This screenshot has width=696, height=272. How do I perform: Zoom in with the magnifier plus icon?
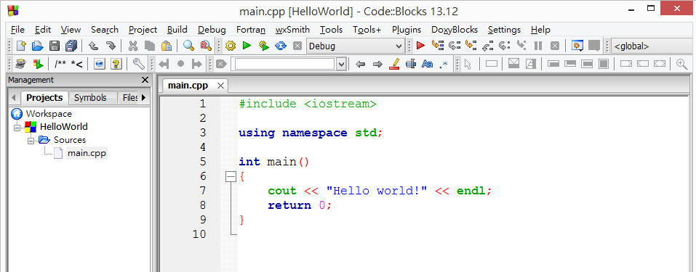click(x=681, y=65)
